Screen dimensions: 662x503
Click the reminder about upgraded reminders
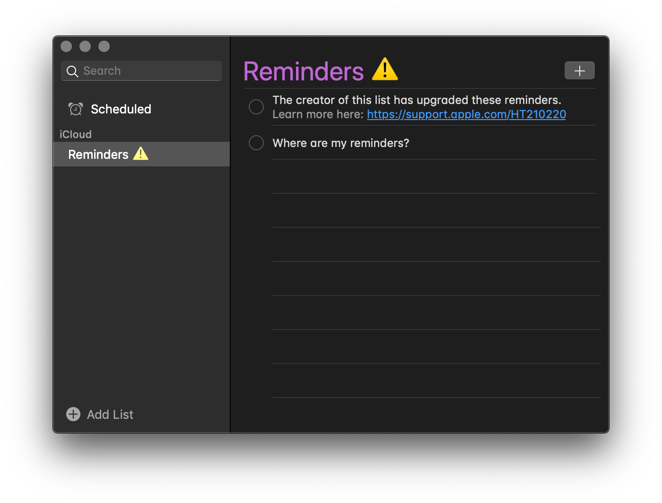click(x=416, y=100)
